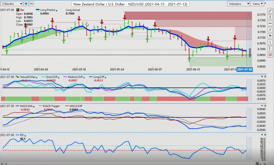Select the line-with-midpoint marker drawing tool

(x=270, y=30)
